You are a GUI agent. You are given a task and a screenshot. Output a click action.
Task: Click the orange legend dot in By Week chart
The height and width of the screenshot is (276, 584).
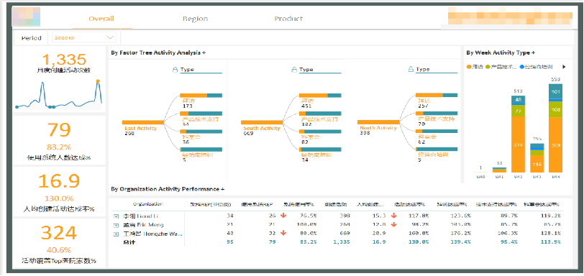[468, 67]
